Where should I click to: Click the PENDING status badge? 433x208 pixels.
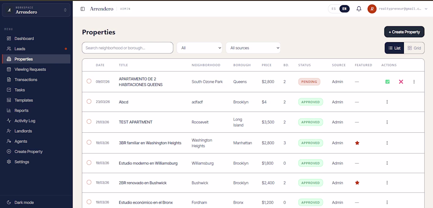[309, 82]
